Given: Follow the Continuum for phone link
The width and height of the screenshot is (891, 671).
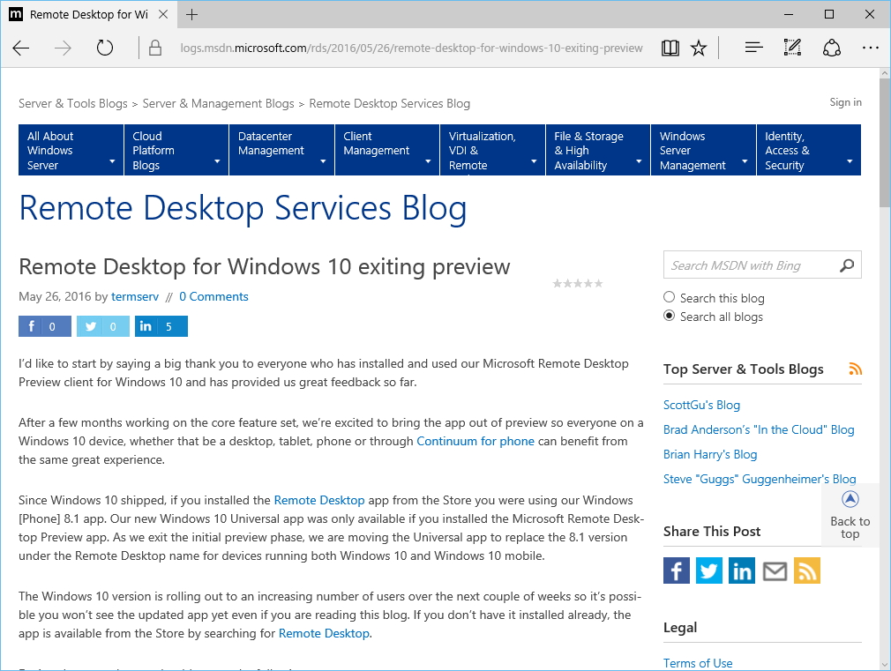Looking at the screenshot, I should pyautogui.click(x=475, y=441).
